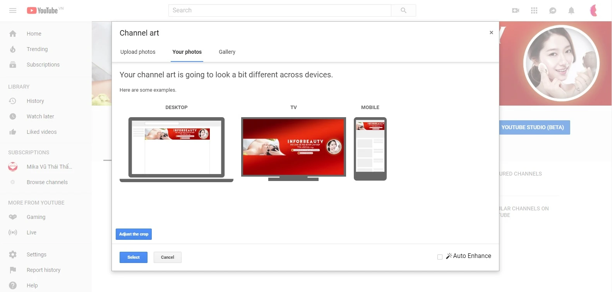Switch to the Upload photos tab

pos(138,52)
